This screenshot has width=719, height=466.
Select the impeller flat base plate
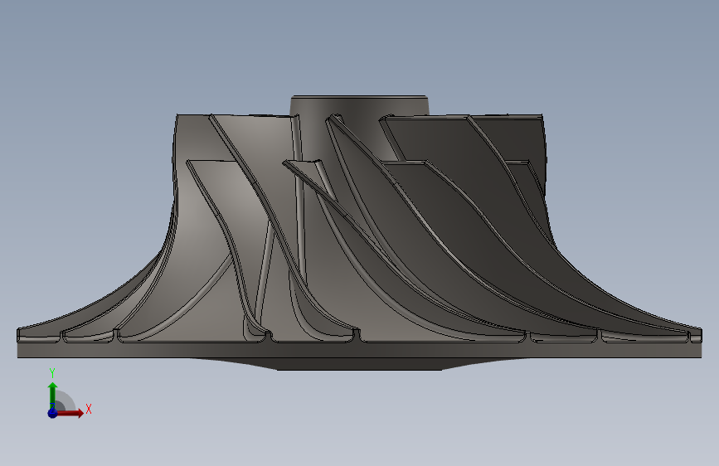pos(359,350)
